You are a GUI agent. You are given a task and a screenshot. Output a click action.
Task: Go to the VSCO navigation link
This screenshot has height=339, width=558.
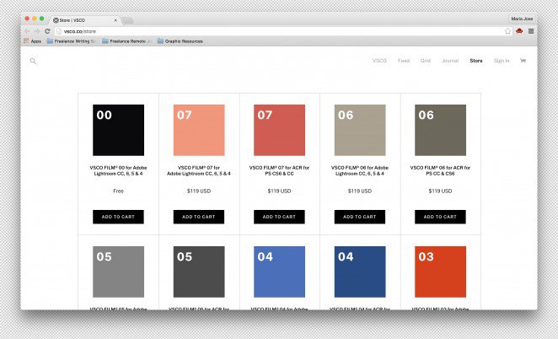pos(379,61)
